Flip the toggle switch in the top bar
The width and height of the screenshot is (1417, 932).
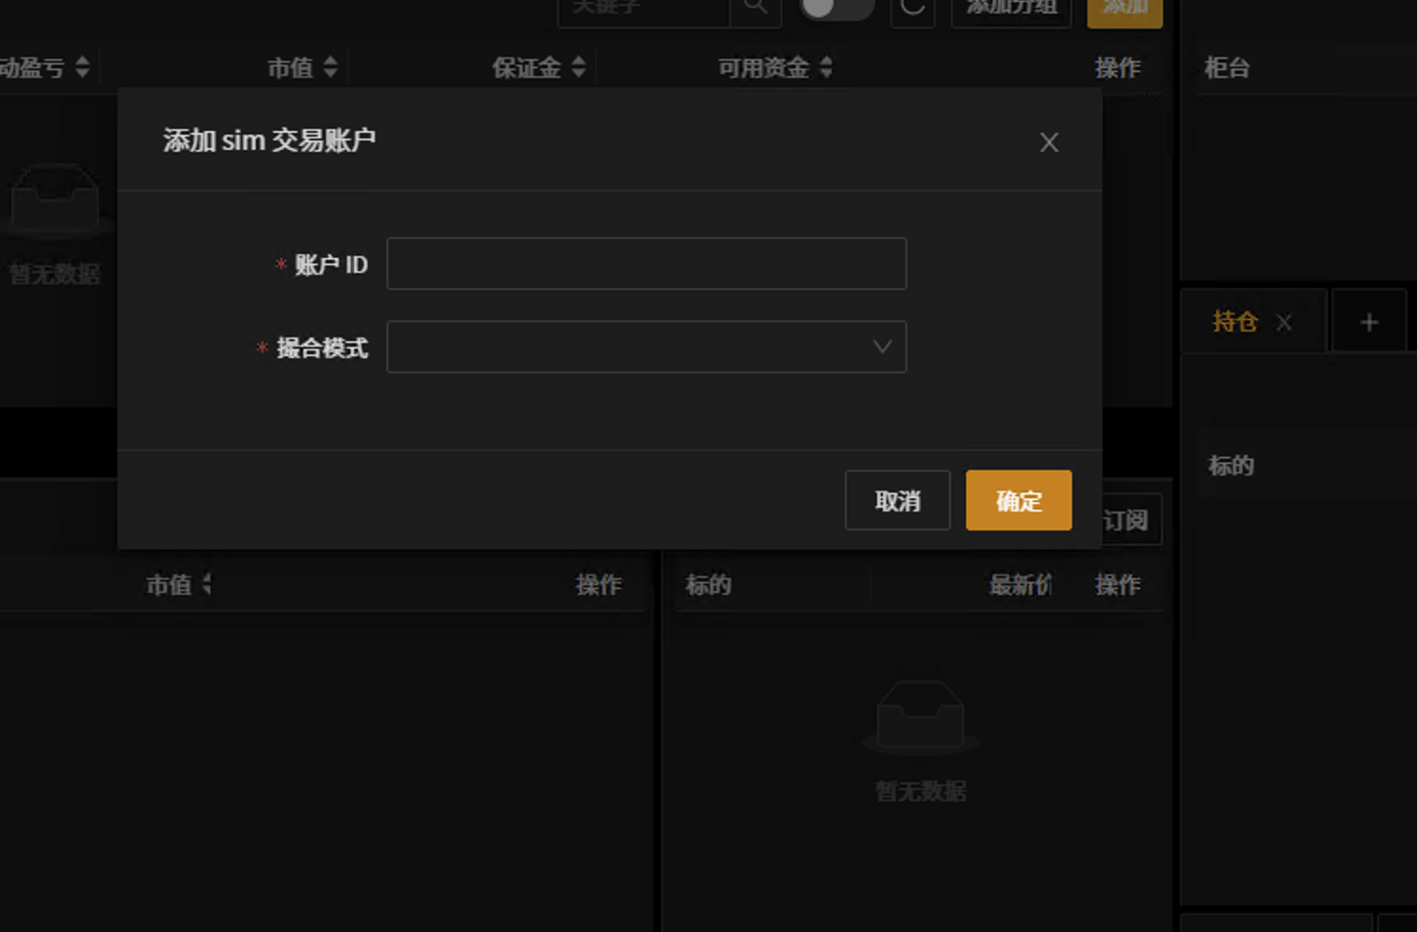[837, 9]
